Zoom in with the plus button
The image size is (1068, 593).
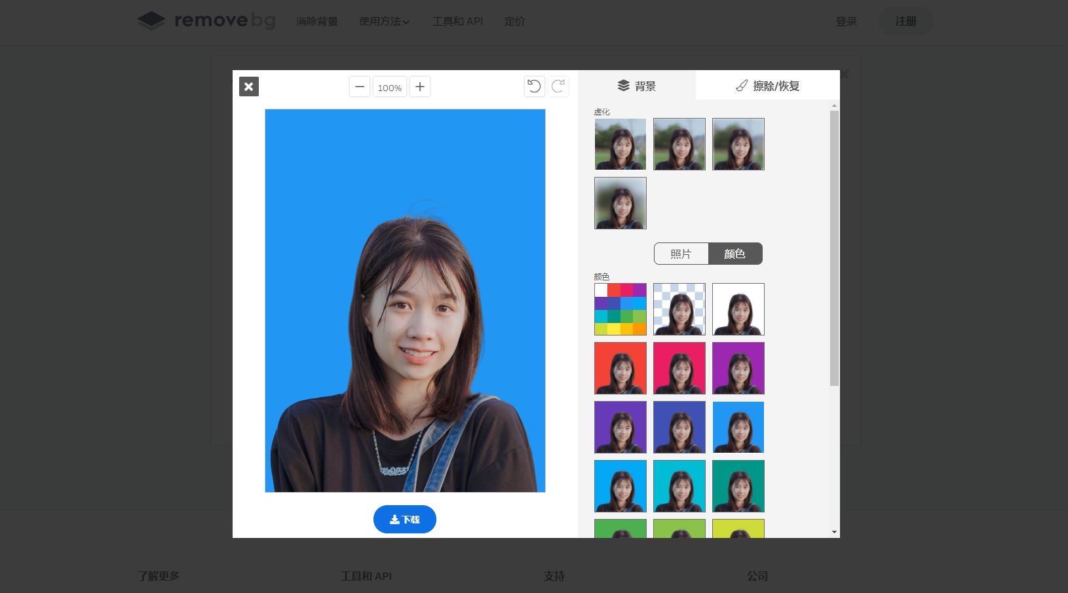420,86
